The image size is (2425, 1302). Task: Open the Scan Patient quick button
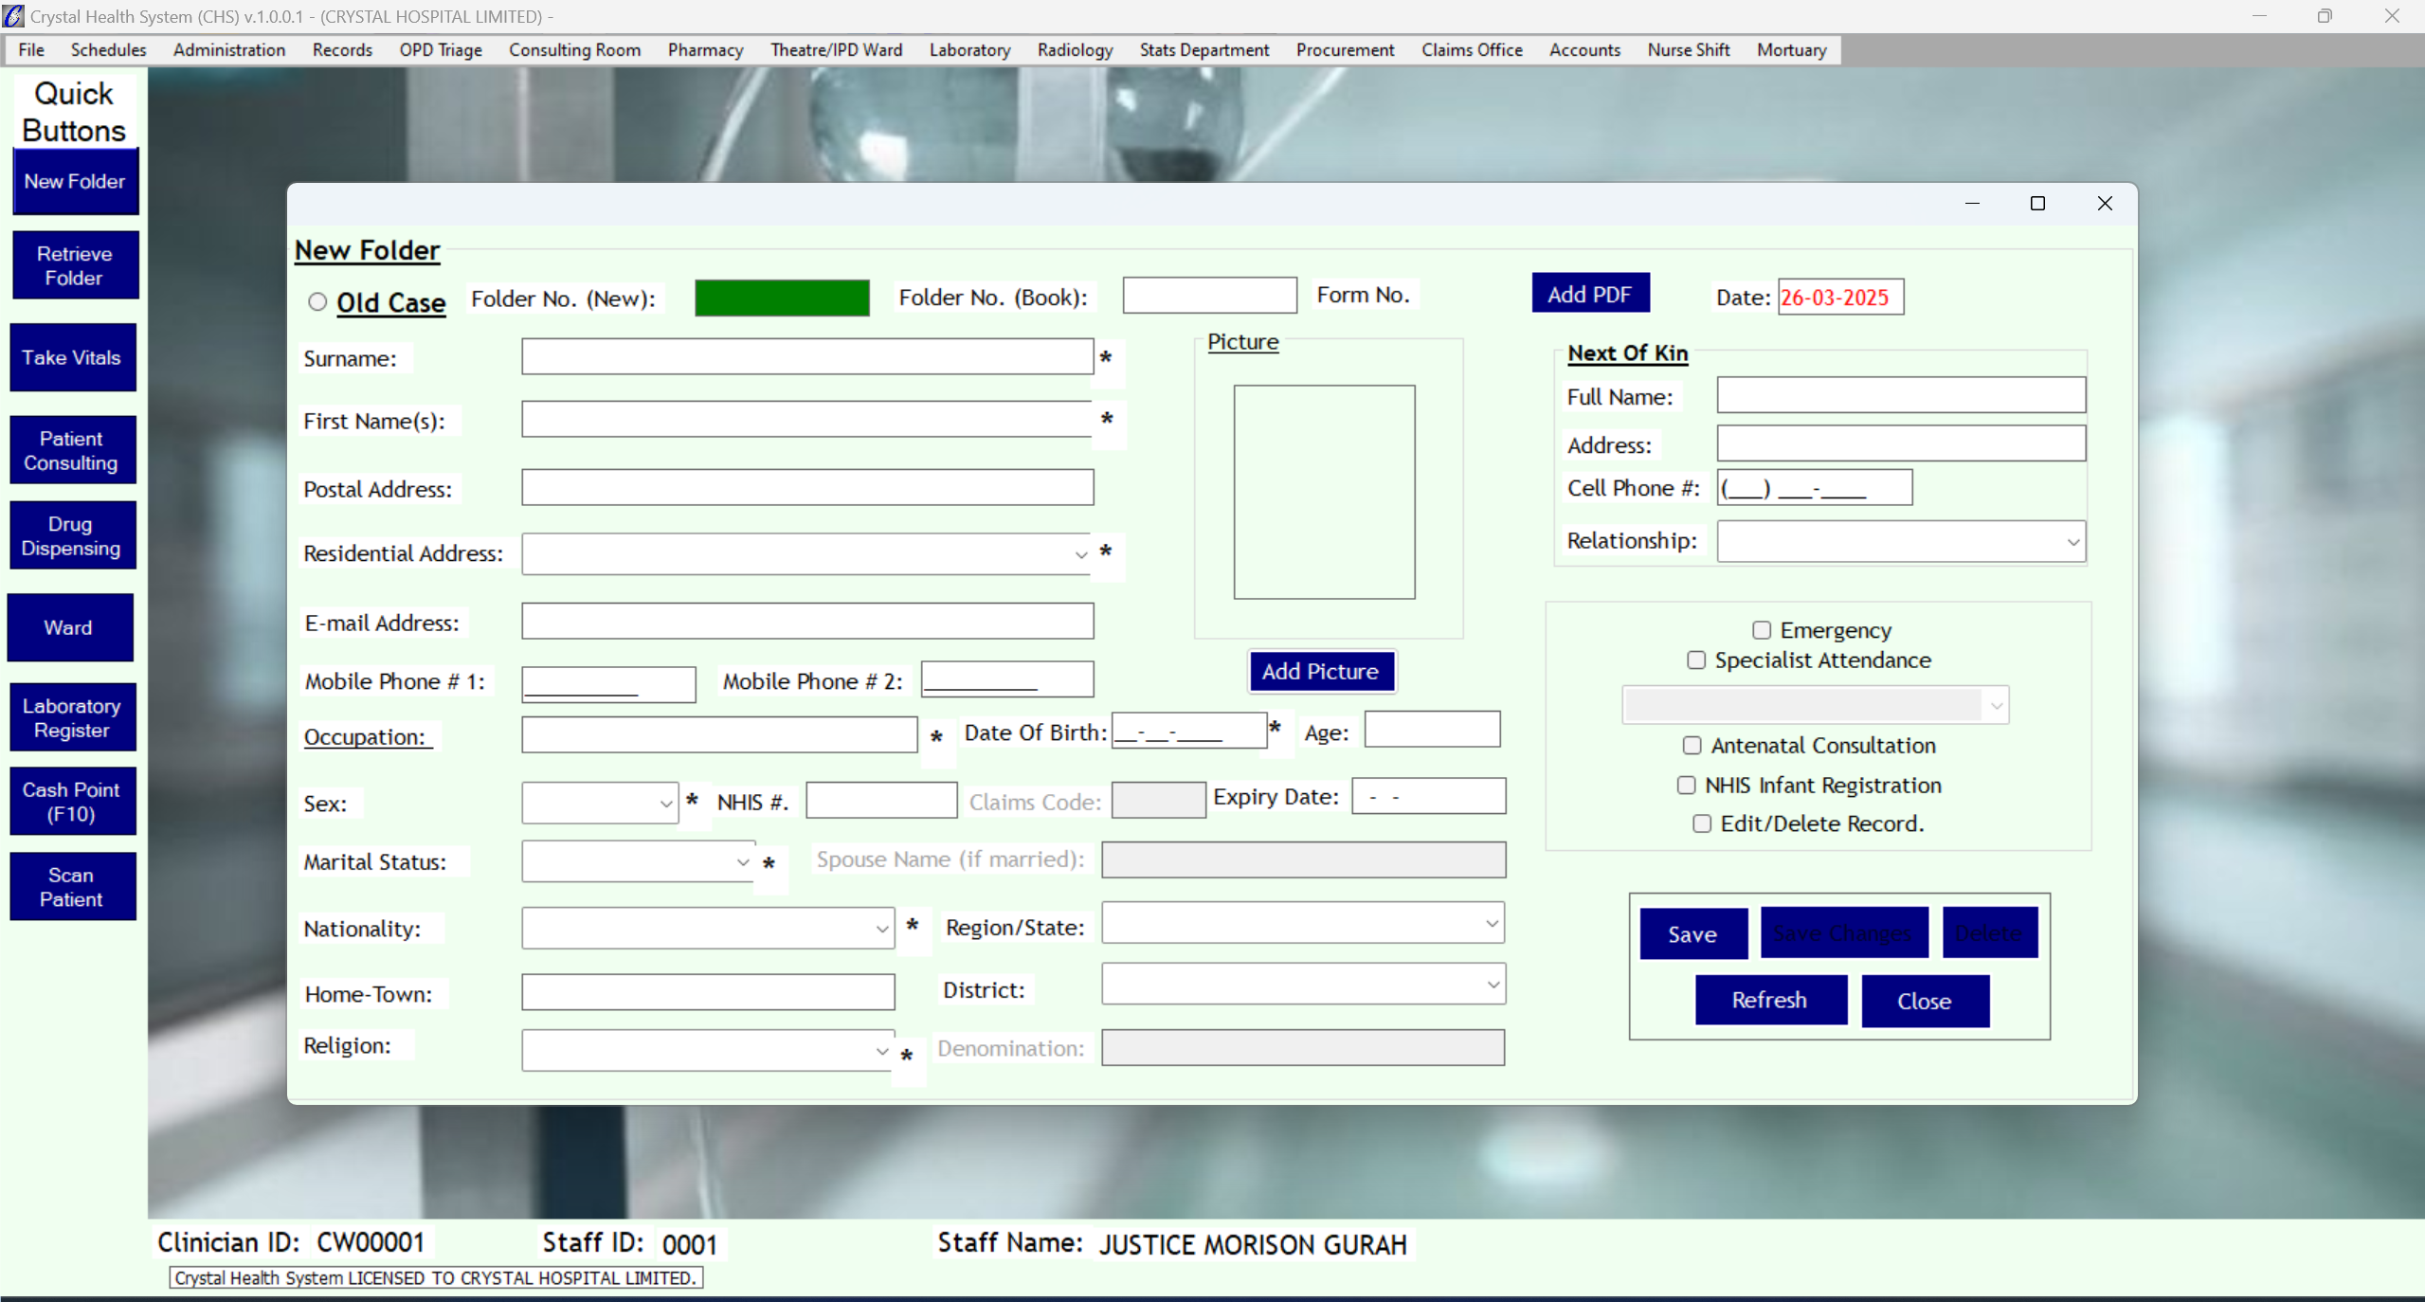pos(72,886)
